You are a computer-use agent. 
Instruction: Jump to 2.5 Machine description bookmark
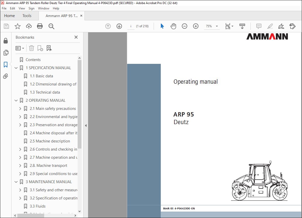(50, 141)
